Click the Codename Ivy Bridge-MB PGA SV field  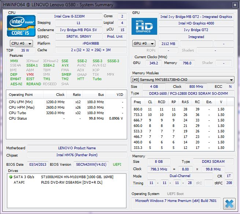(78, 30)
